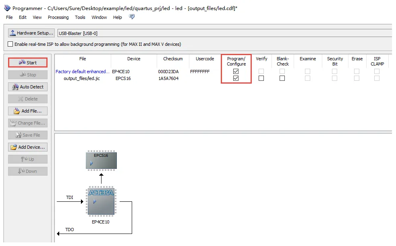Run Auto Detect for devices
Viewport: 396px width, 246px height.
click(28, 87)
